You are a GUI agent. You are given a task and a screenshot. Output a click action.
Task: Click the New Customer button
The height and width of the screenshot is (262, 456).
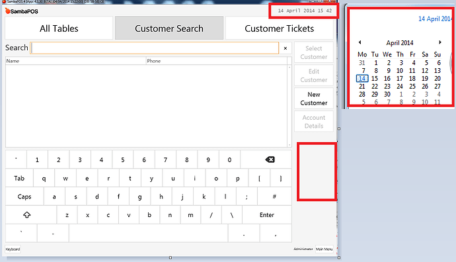click(x=314, y=99)
